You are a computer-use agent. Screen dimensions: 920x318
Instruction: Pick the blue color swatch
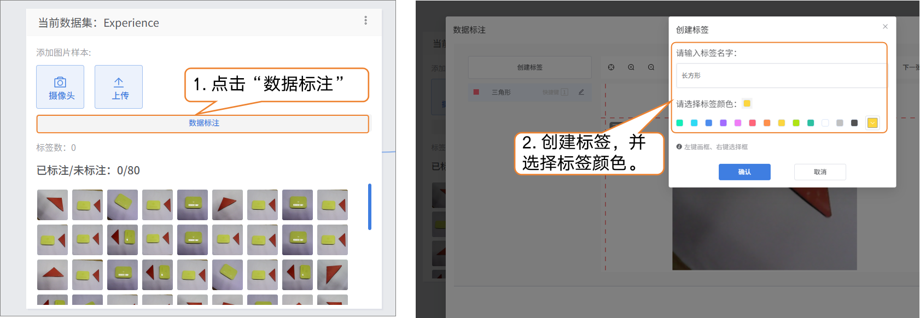[x=708, y=123]
